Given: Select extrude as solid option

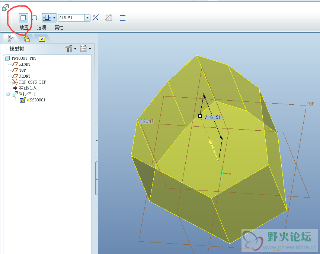Looking at the screenshot, I should [23, 18].
